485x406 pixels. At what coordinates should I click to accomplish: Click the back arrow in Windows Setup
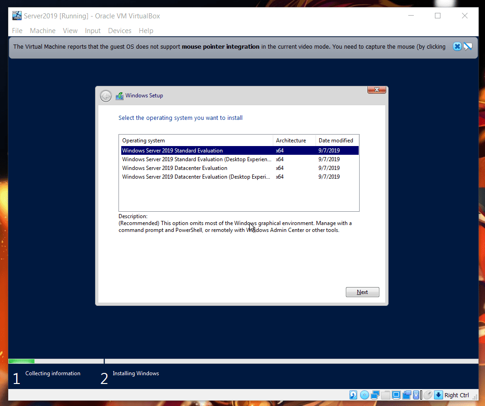106,96
